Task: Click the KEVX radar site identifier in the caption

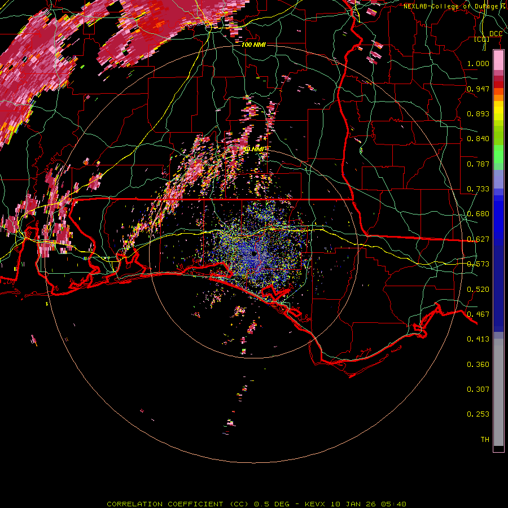Action: tap(314, 504)
